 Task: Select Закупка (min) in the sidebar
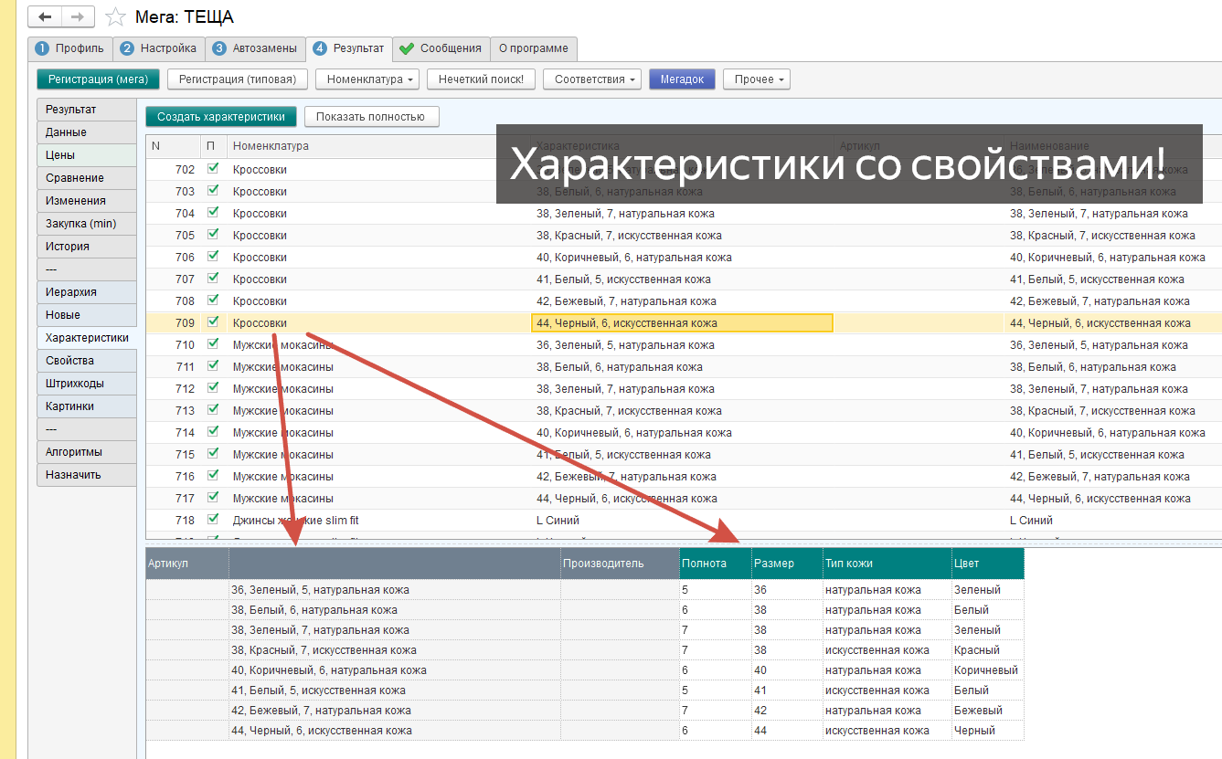pos(87,224)
